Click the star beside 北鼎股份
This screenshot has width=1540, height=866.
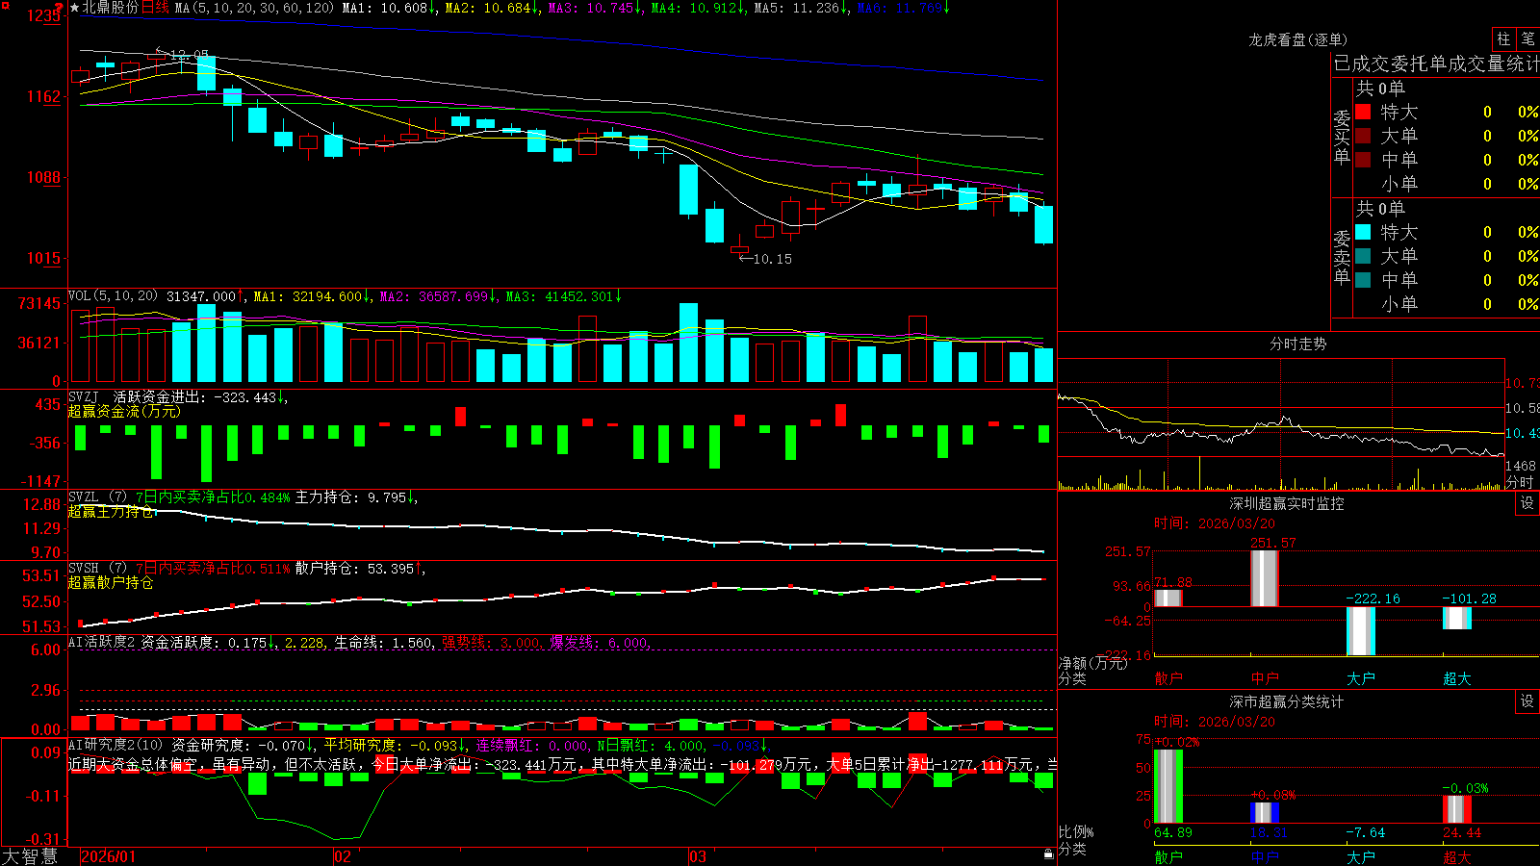[74, 8]
